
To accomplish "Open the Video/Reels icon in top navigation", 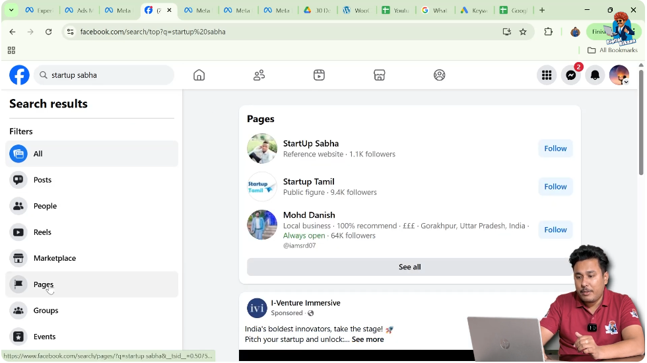I will [x=319, y=75].
